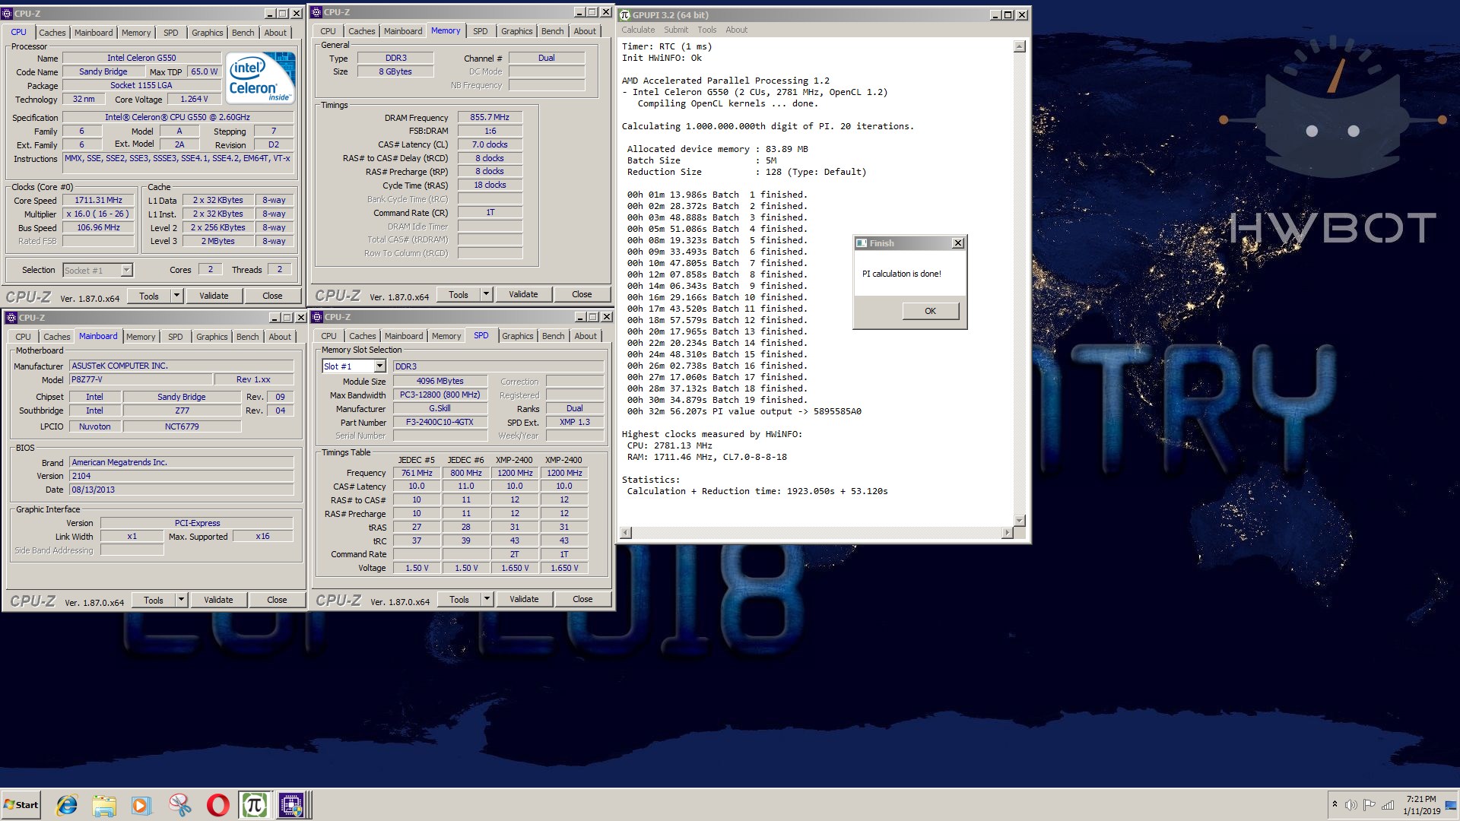Viewport: 1460px width, 821px height.
Task: Select the Mainboard tab in Mainboard window
Action: 98,336
